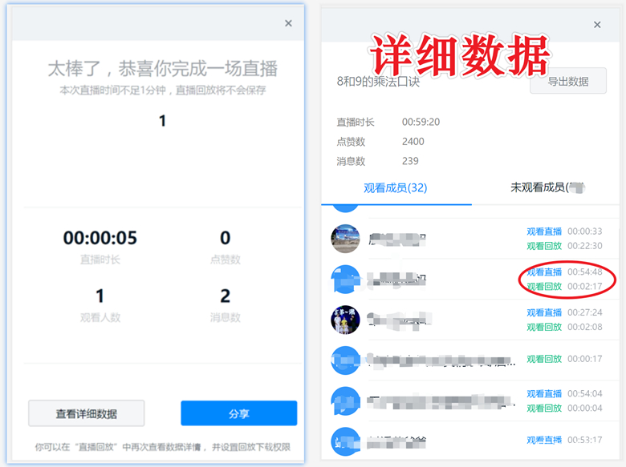
Task: Select the 观看回放 time 00:22:30
Action: (x=585, y=246)
